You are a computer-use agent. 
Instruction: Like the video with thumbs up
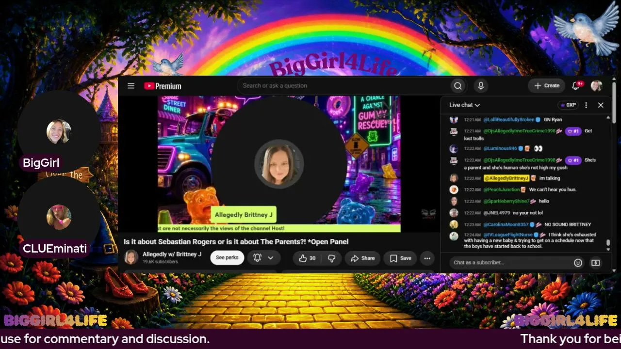[308, 258]
